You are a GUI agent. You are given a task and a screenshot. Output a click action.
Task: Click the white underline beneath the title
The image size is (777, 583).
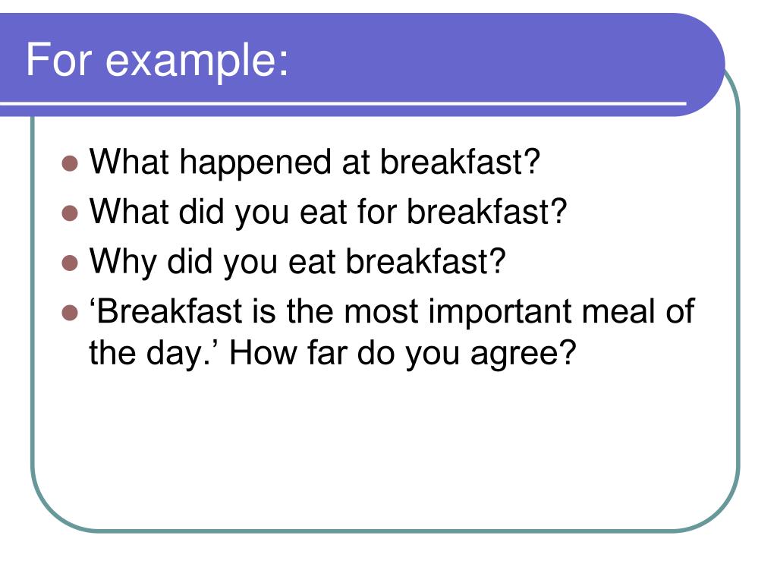(x=343, y=103)
